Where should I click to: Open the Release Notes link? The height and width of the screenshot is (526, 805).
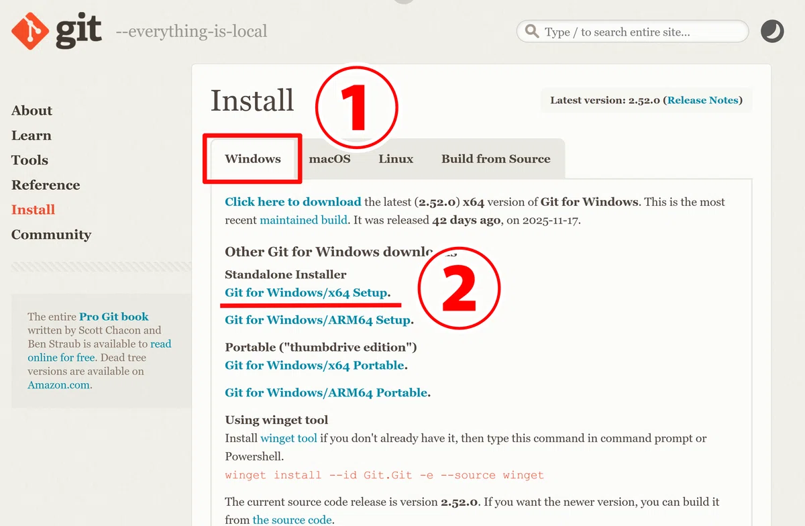click(702, 100)
